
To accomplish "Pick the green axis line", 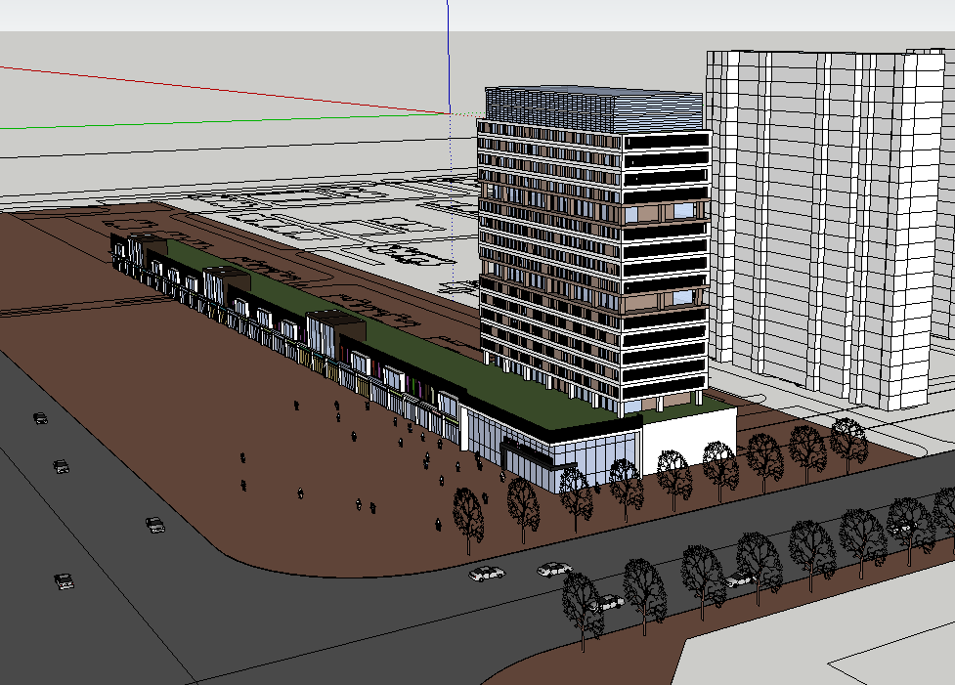I will click(x=224, y=120).
